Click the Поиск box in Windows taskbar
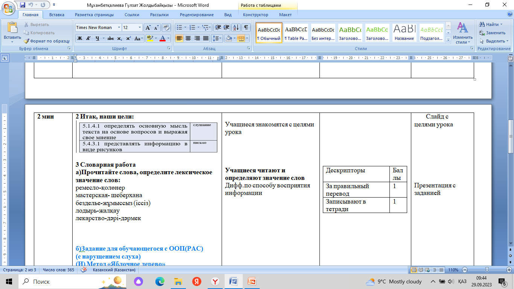 [56, 281]
